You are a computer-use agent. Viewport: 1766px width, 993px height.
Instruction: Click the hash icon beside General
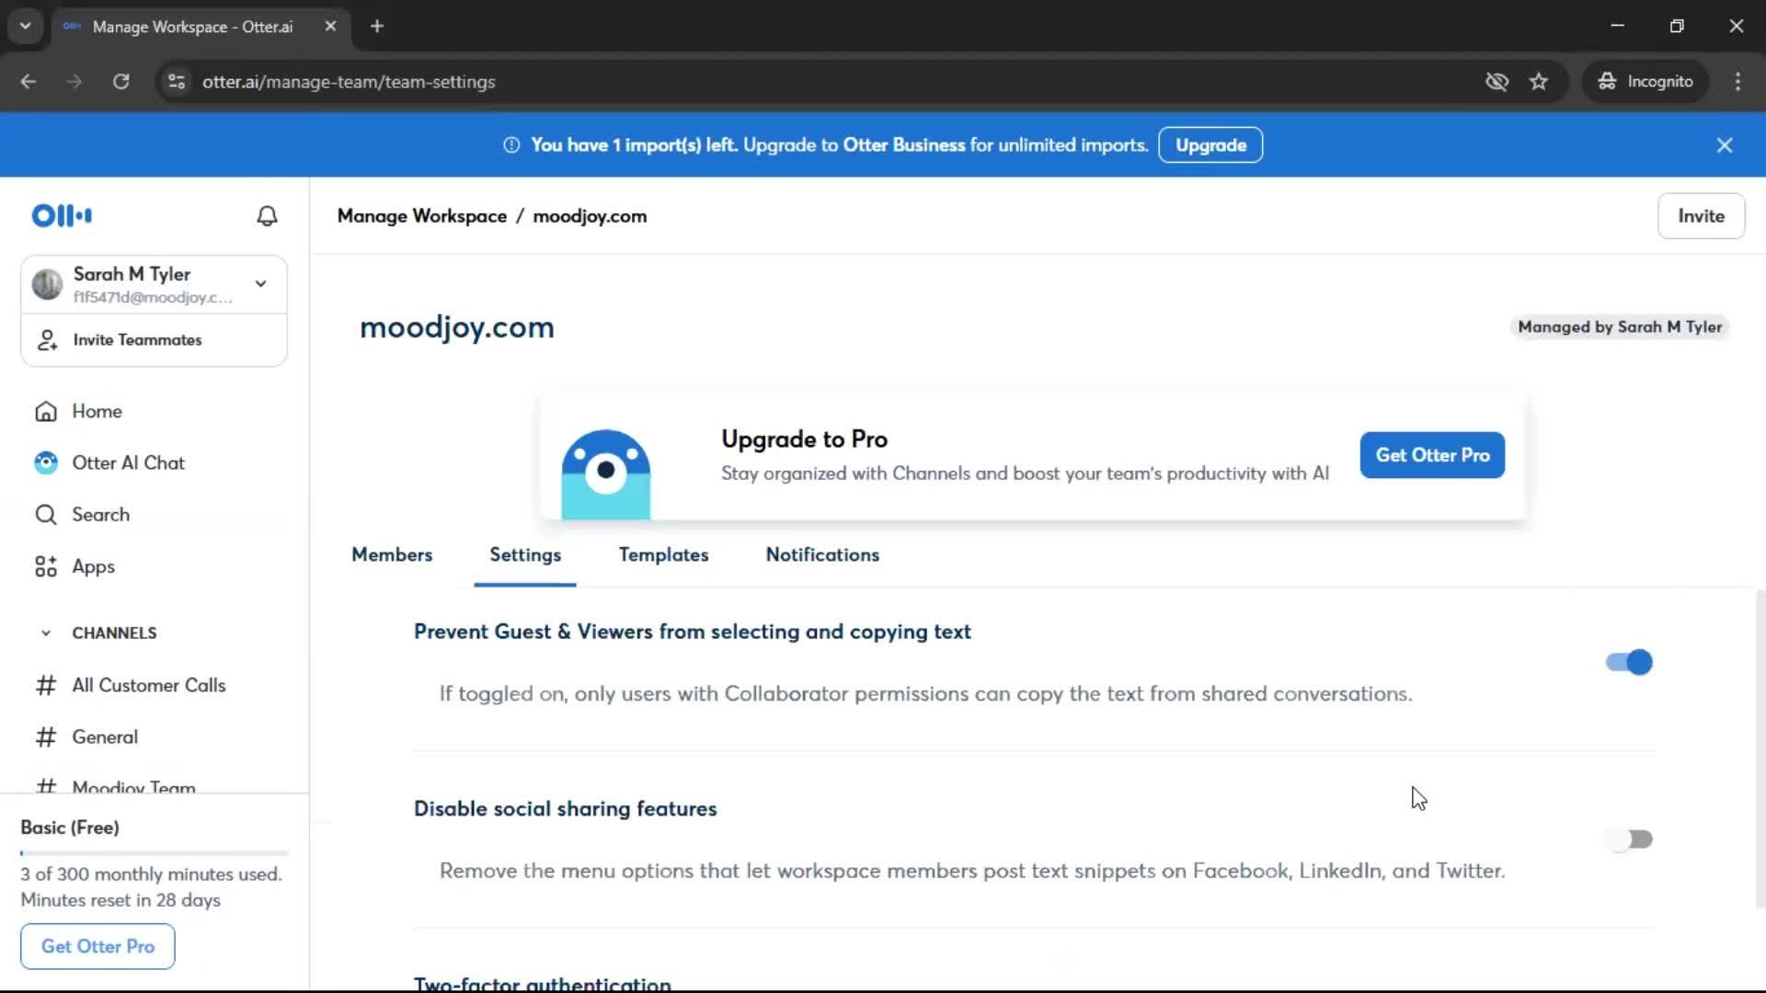tap(46, 737)
